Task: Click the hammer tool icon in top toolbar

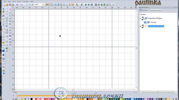Action: point(81,5)
